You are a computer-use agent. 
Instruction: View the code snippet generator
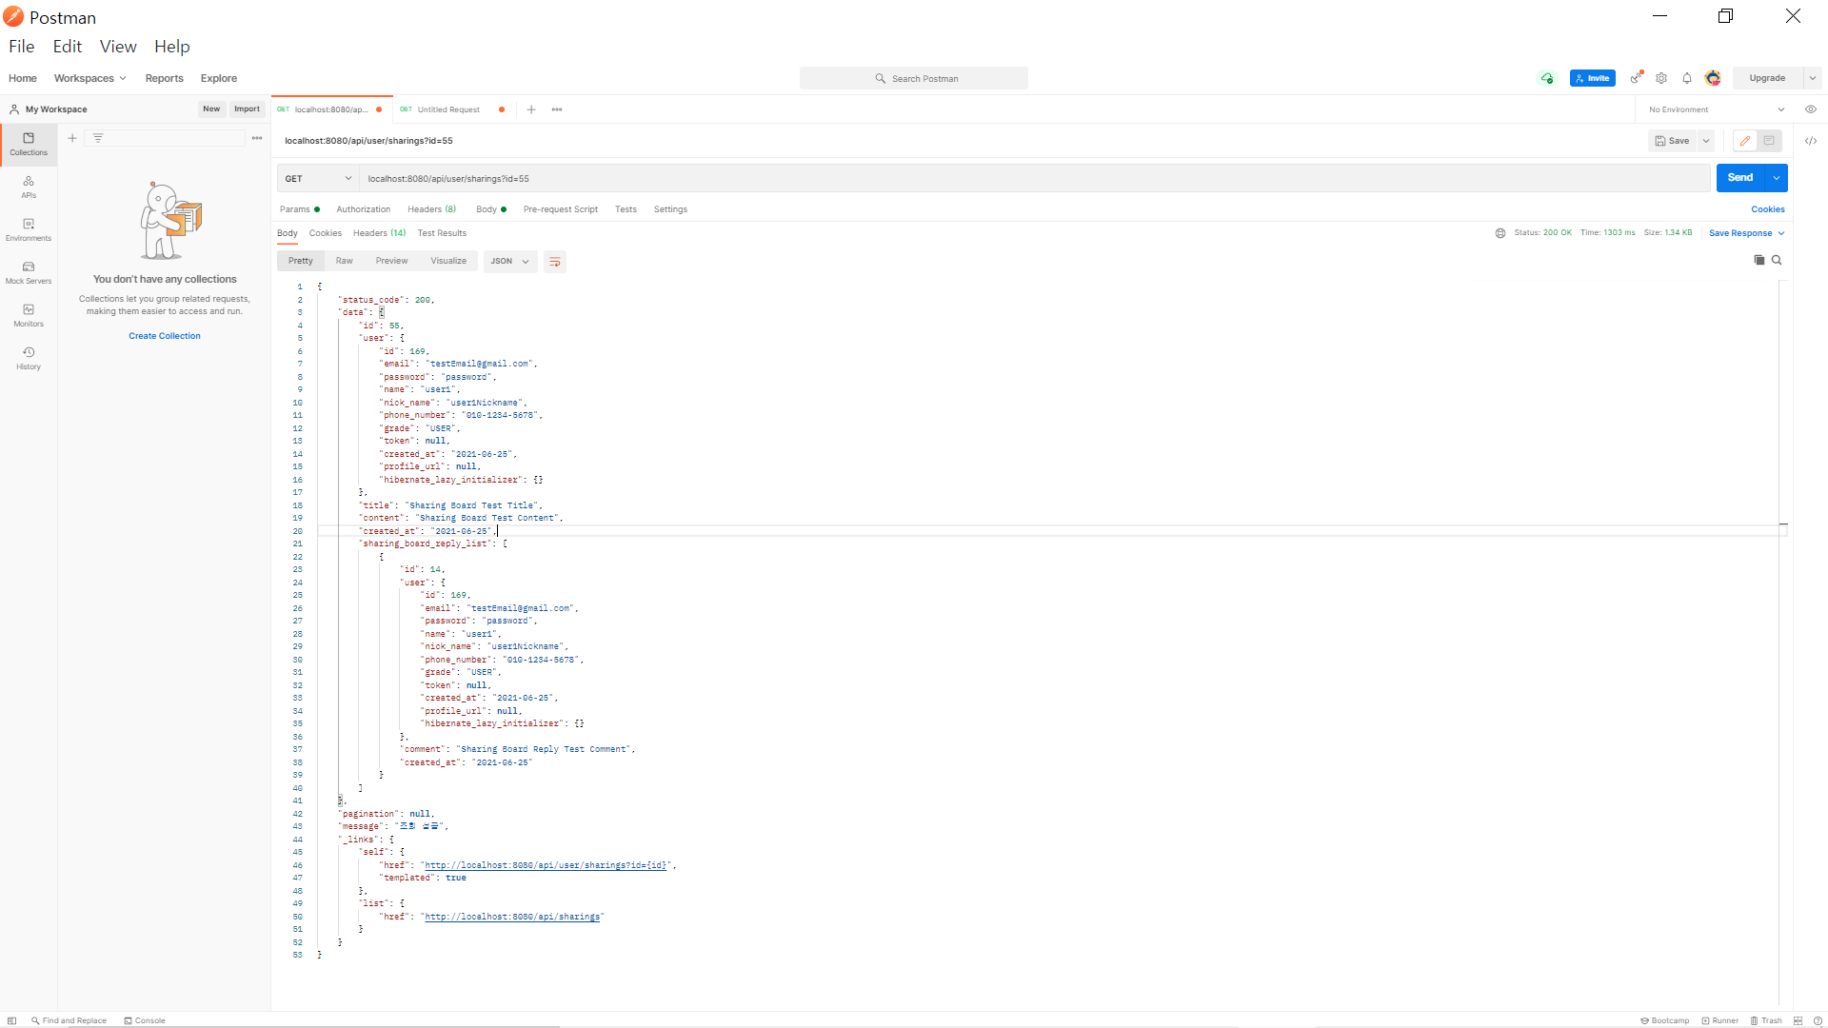pyautogui.click(x=1812, y=140)
